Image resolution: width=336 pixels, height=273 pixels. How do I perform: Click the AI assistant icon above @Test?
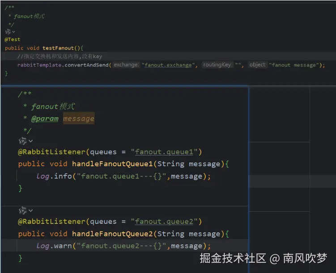click(8, 32)
